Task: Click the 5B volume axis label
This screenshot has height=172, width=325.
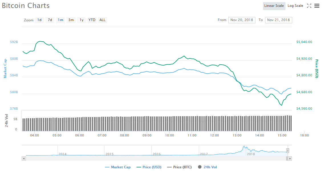Action: pyautogui.click(x=15, y=119)
